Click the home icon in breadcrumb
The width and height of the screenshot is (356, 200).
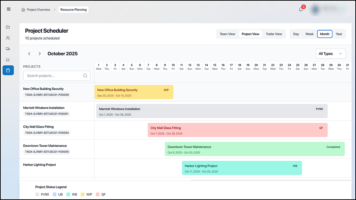[x=23, y=9]
